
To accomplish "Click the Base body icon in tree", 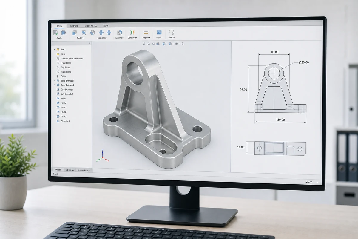I will tap(58, 54).
